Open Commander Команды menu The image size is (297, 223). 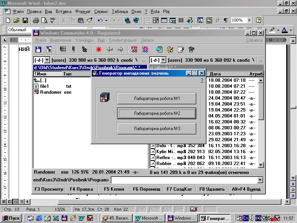(85, 40)
